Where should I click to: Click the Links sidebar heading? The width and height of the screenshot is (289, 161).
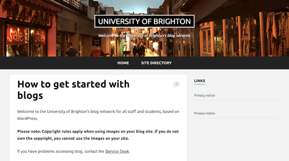[200, 81]
